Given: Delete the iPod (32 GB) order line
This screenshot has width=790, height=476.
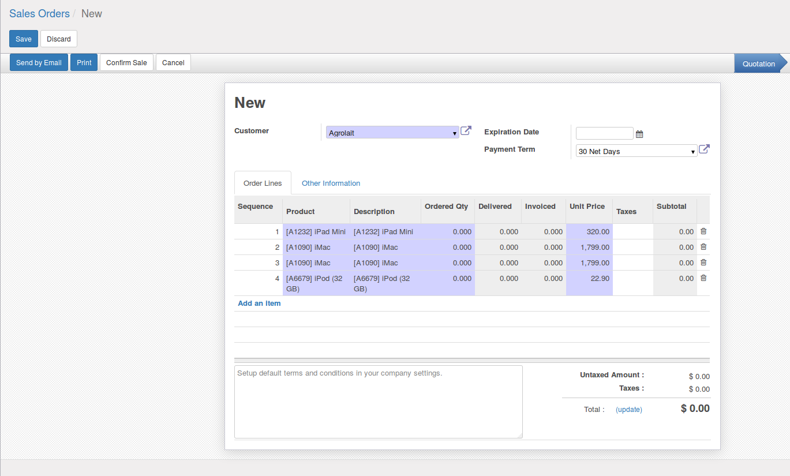Looking at the screenshot, I should point(703,278).
